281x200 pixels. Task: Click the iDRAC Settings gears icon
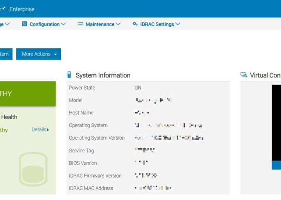pos(135,24)
